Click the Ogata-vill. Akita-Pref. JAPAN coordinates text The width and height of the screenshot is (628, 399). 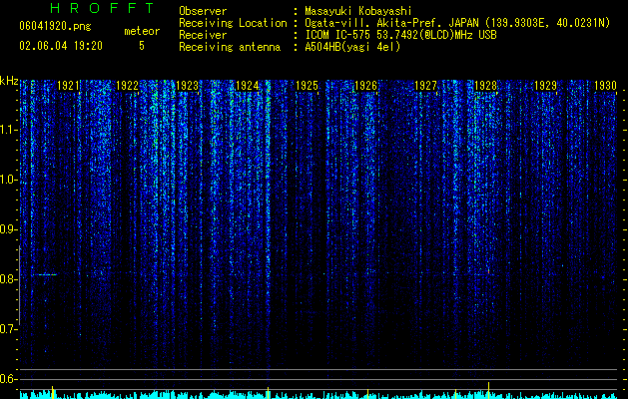[x=457, y=23]
